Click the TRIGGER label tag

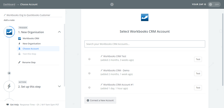click(23, 28)
